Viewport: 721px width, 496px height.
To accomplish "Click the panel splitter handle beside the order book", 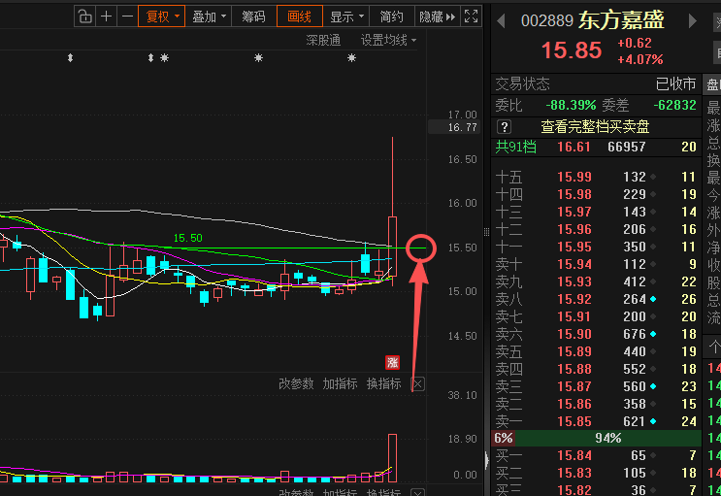I will pos(486,232).
